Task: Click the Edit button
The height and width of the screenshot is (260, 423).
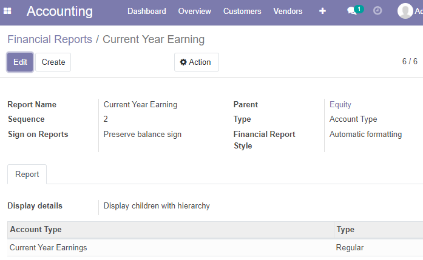Action: 20,62
